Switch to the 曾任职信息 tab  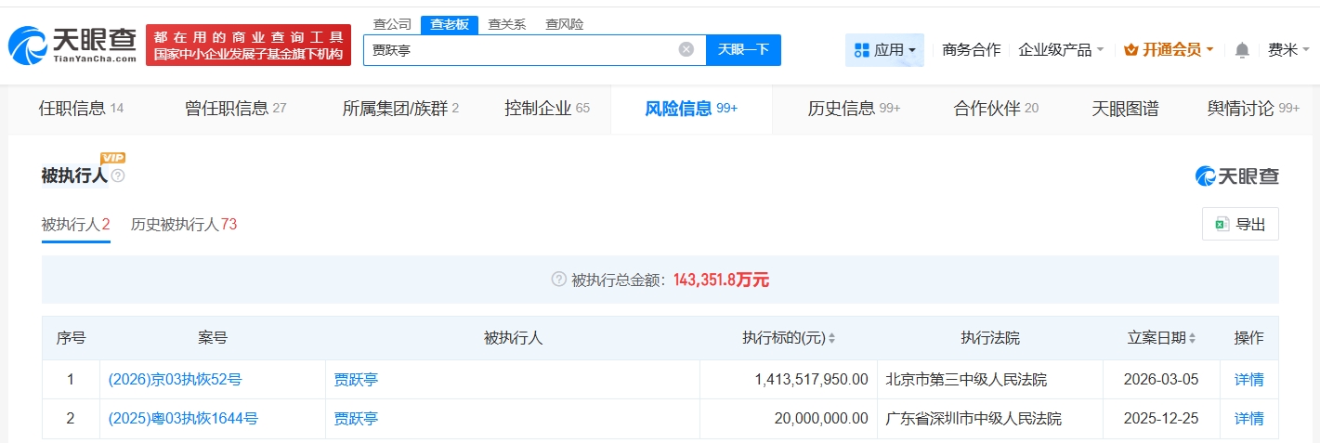click(x=236, y=109)
